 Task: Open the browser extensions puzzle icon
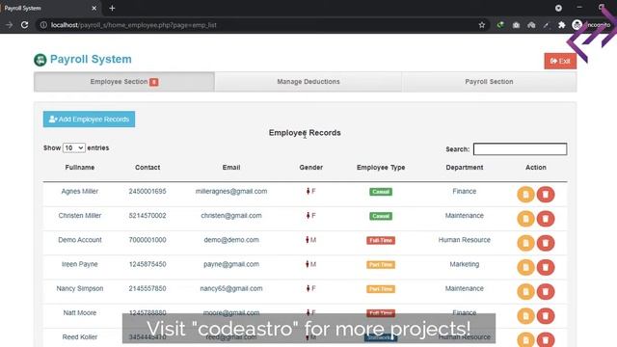tap(561, 25)
